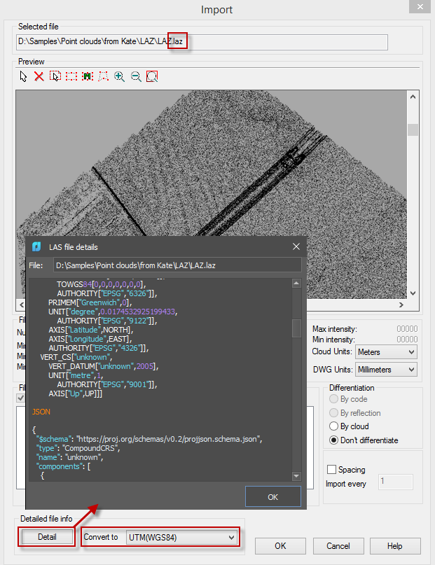Open the Cloud Units dropdown
The image size is (435, 565).
tap(385, 351)
